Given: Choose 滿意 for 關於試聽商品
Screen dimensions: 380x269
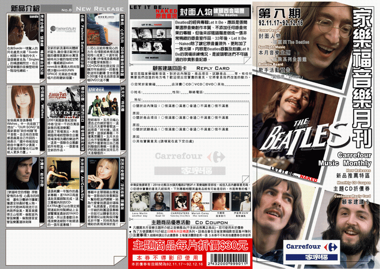Looking at the screenshot, I should pyautogui.click(x=177, y=129).
